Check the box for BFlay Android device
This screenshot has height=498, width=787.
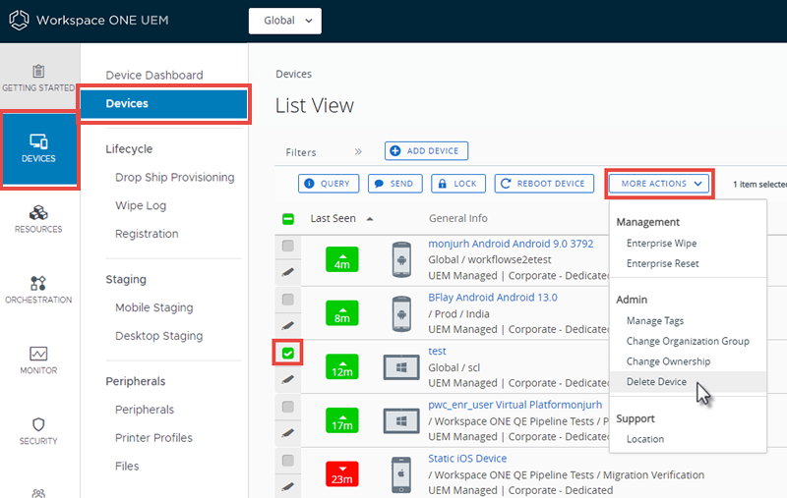tap(288, 300)
